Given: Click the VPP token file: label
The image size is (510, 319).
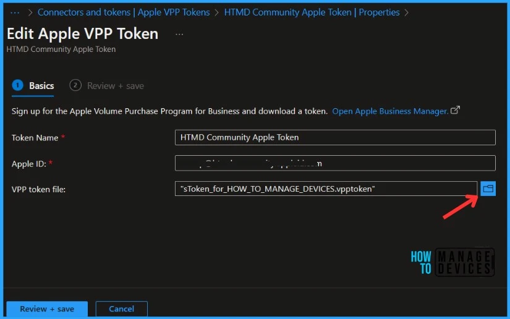Looking at the screenshot, I should tap(38, 189).
